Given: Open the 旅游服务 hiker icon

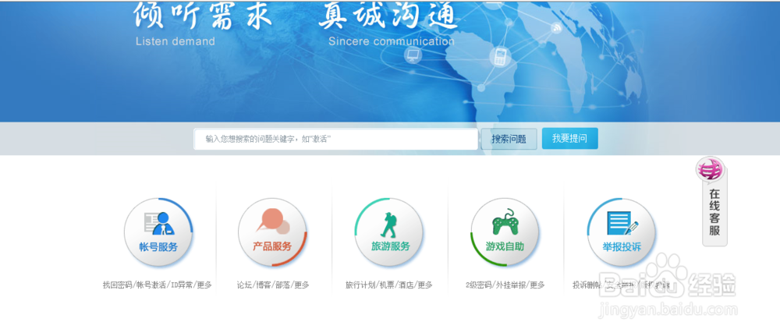Looking at the screenshot, I should pyautogui.click(x=389, y=232).
